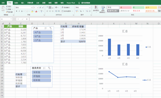This screenshot has width=161, height=98.
Task: Click the cell borders icon
Action: [27, 11]
